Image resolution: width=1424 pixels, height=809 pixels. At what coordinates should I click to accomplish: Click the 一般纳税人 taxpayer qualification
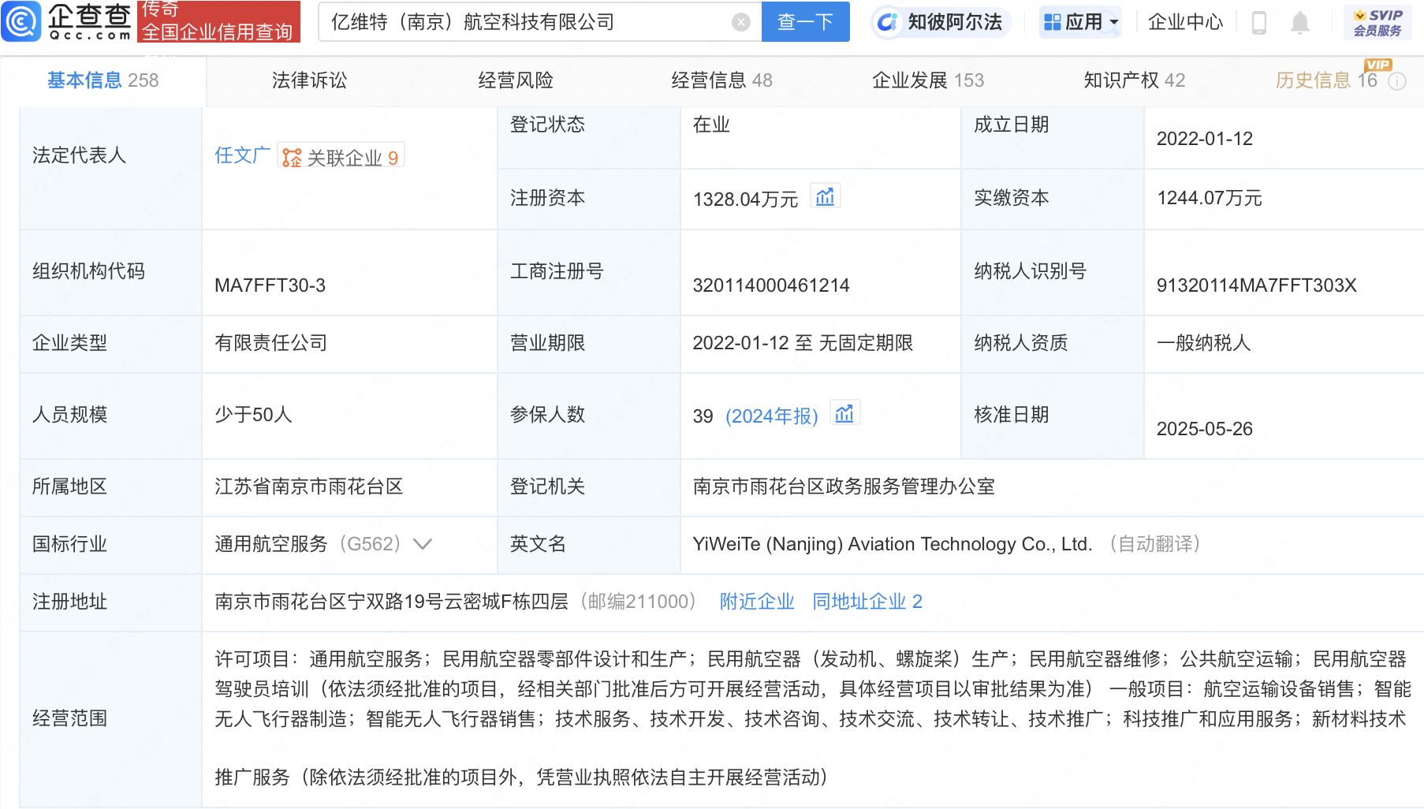[1203, 343]
